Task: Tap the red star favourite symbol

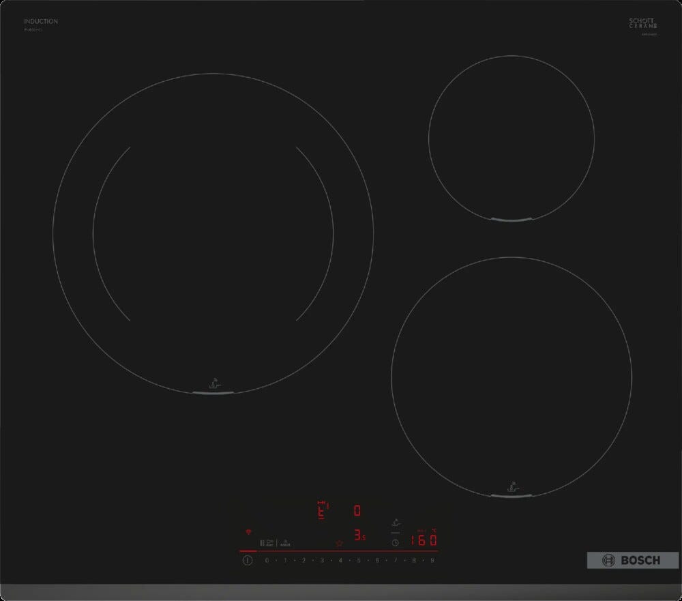Action: tap(339, 543)
